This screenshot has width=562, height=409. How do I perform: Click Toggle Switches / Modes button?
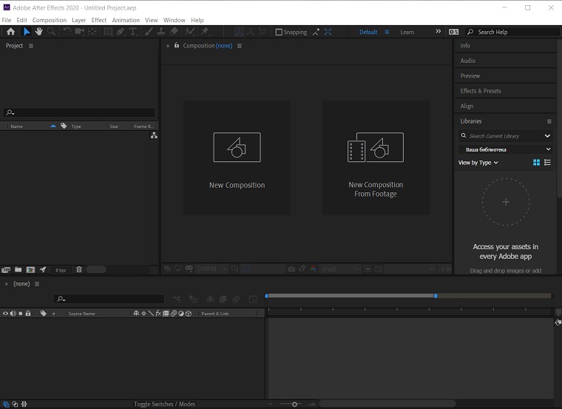(164, 404)
